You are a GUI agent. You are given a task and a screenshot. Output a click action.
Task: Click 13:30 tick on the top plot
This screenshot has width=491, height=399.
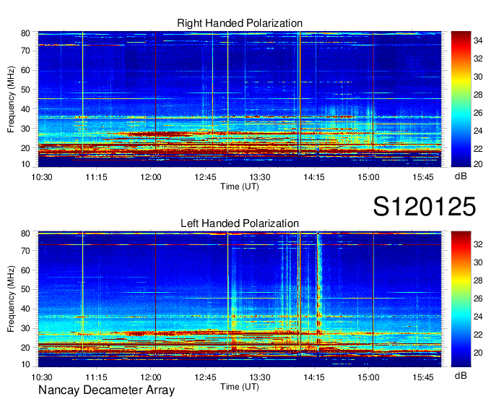(x=260, y=177)
